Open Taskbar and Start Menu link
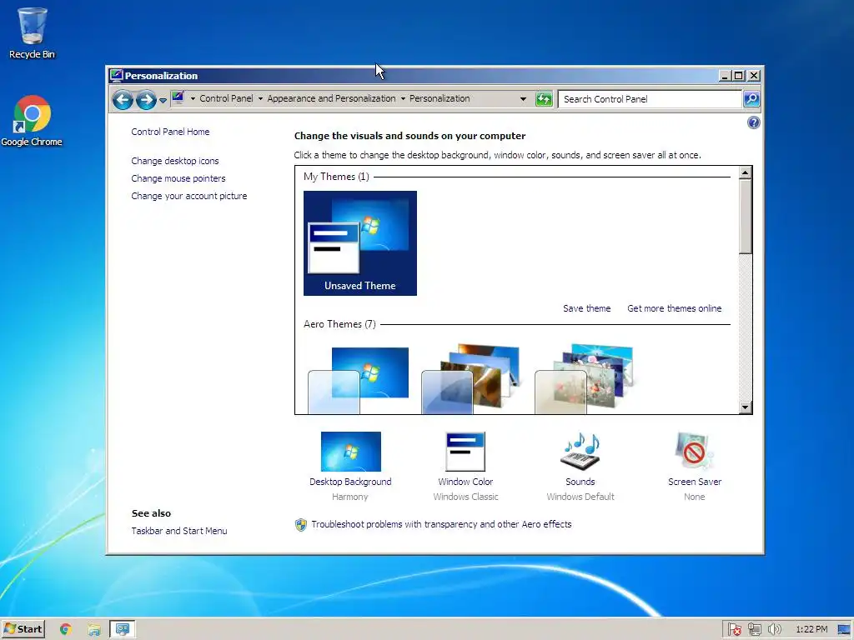The height and width of the screenshot is (640, 854). [x=179, y=531]
